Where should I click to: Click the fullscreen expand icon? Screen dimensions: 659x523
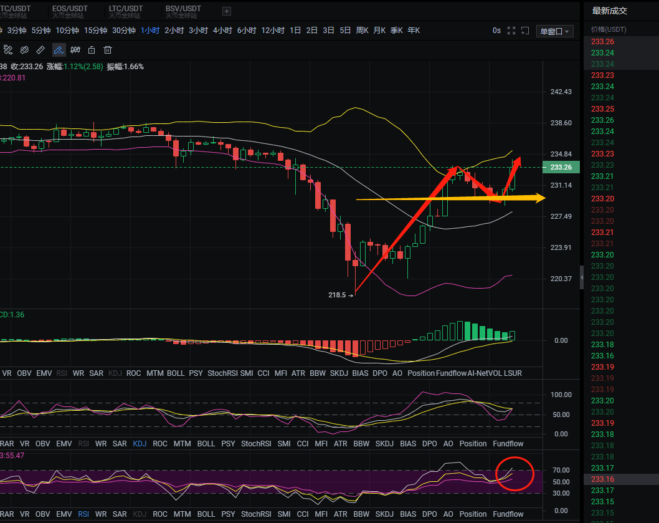511,31
